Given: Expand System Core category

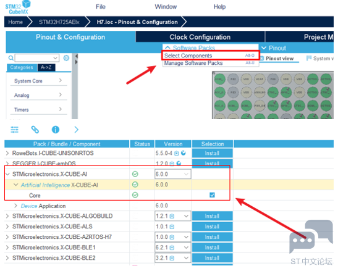Looking at the screenshot, I should point(38,81).
